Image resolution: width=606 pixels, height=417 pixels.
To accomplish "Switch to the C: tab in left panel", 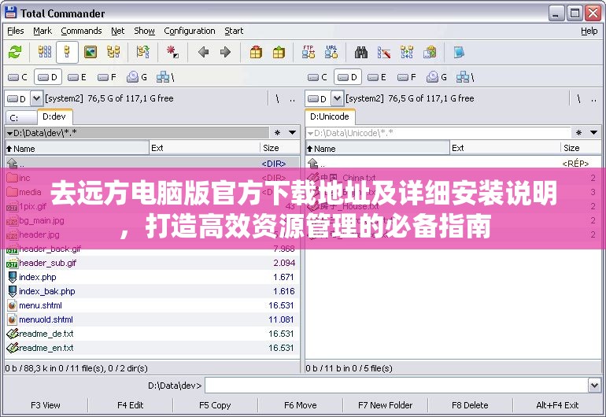I will pyautogui.click(x=21, y=118).
